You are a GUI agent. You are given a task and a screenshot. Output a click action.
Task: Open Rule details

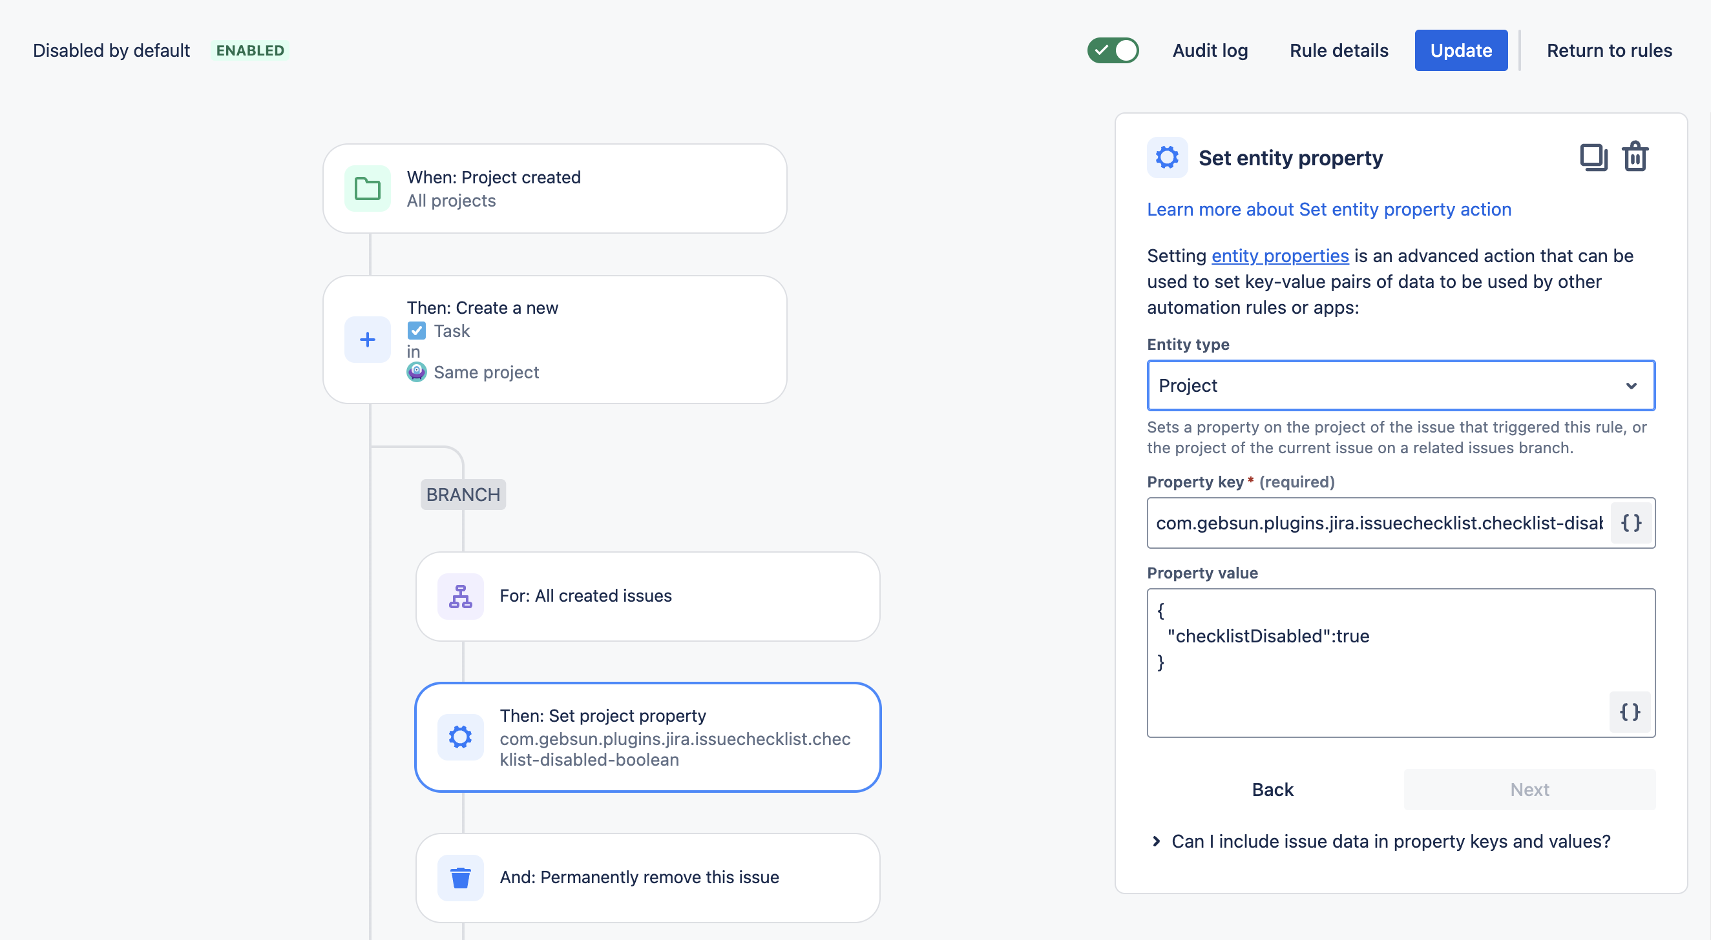click(1338, 50)
